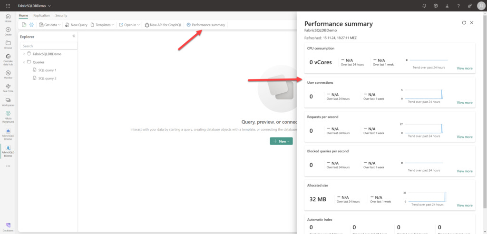This screenshot has height=234, width=487.
Task: Open the app launcher grid icon
Action: (x=8, y=6)
